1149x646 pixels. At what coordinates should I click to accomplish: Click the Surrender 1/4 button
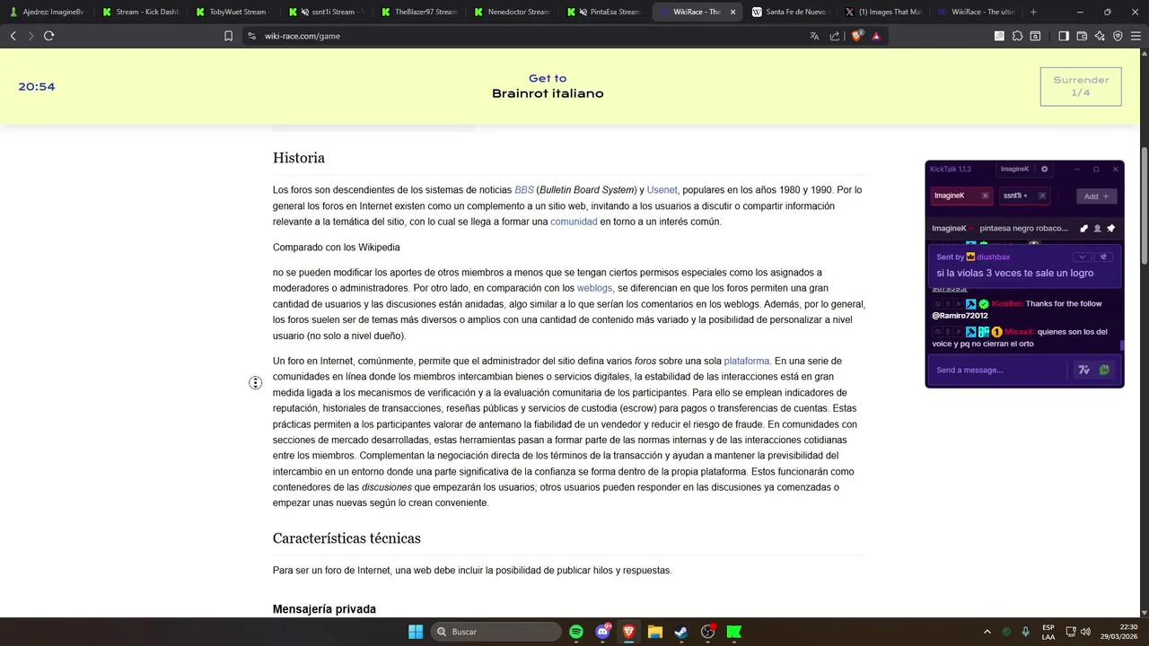pyautogui.click(x=1081, y=86)
